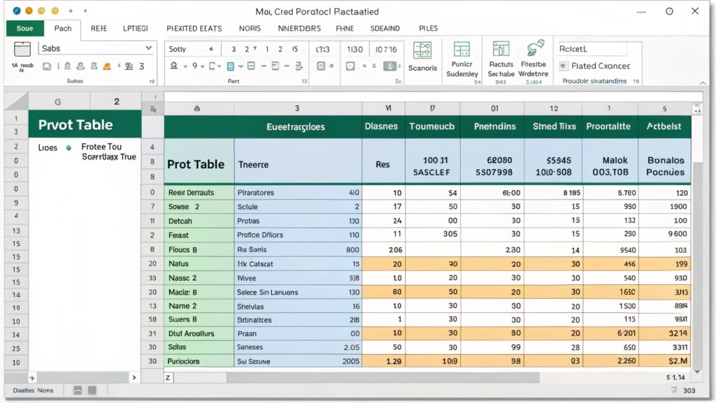The image size is (716, 403).
Task: Click the large calendar icon above 1A
Action: point(22,49)
